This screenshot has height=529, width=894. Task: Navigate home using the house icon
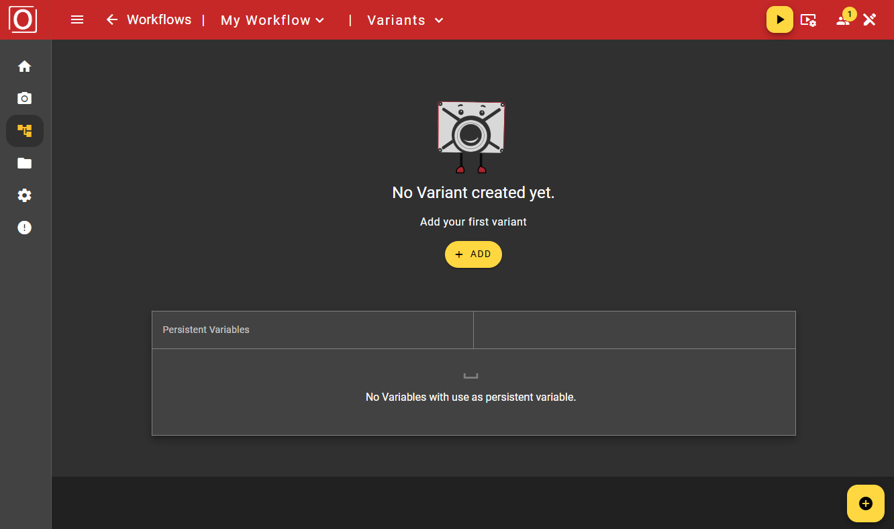[24, 66]
